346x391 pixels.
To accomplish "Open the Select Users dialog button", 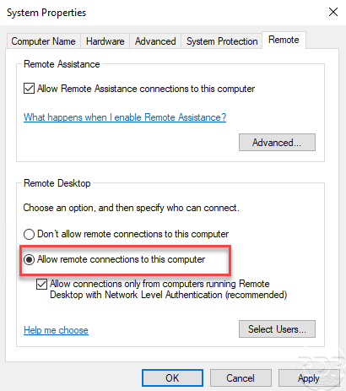I will pyautogui.click(x=277, y=329).
